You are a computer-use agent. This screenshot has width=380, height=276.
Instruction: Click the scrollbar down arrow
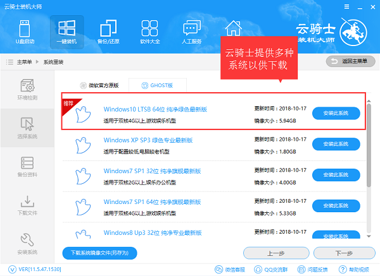click(369, 236)
